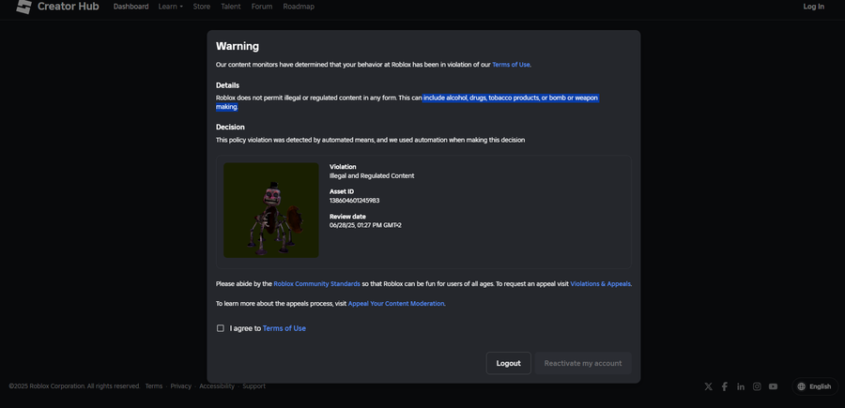This screenshot has width=845, height=408.
Task: Expand the Learn dropdown menu
Action: point(170,7)
